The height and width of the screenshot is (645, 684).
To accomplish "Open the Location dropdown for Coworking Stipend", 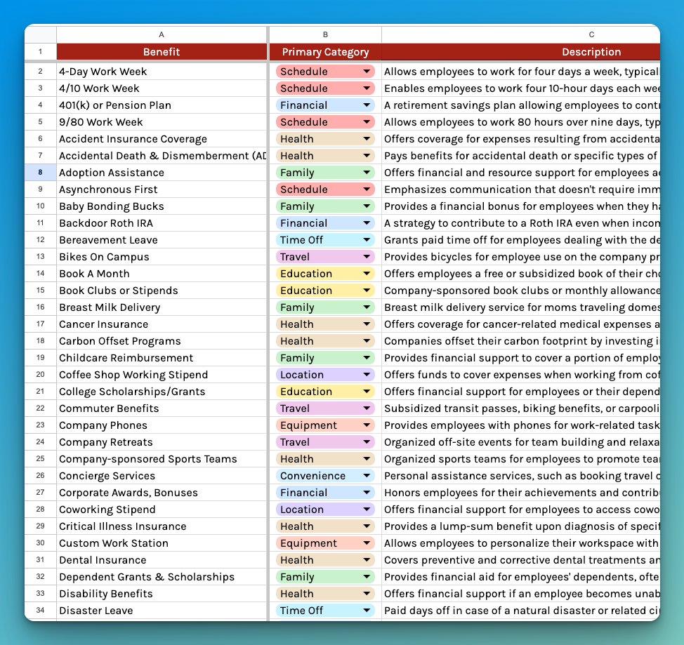I will 367,510.
